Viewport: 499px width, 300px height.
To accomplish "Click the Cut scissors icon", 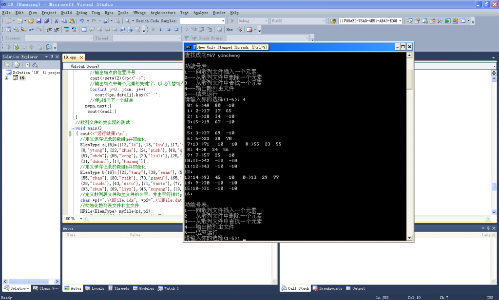I will pos(57,21).
